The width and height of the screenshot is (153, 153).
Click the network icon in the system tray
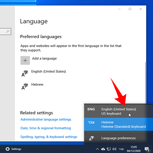(x=109, y=149)
